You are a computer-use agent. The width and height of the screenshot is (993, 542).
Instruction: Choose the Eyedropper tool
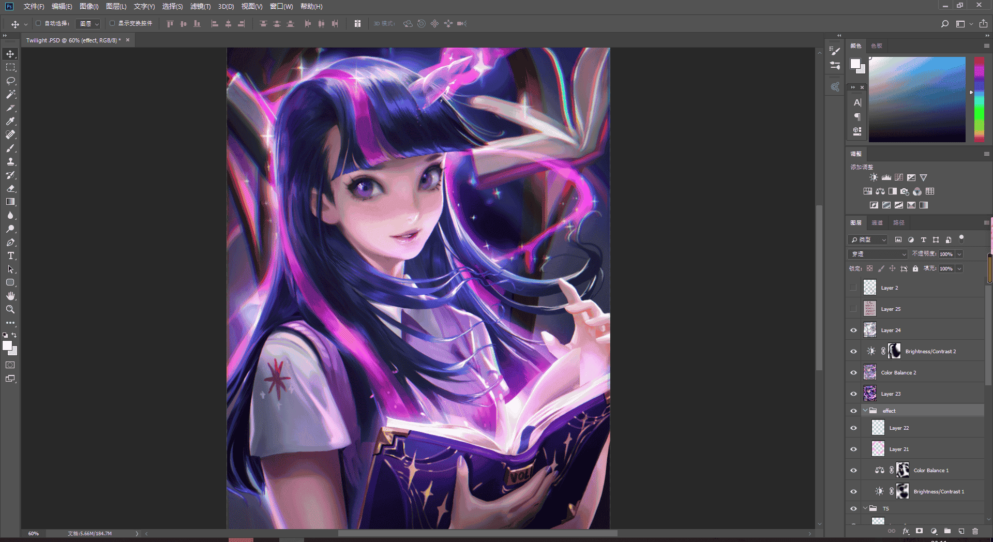(x=10, y=122)
